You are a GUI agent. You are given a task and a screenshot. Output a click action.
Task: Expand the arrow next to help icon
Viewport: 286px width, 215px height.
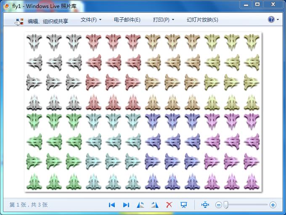(278, 20)
